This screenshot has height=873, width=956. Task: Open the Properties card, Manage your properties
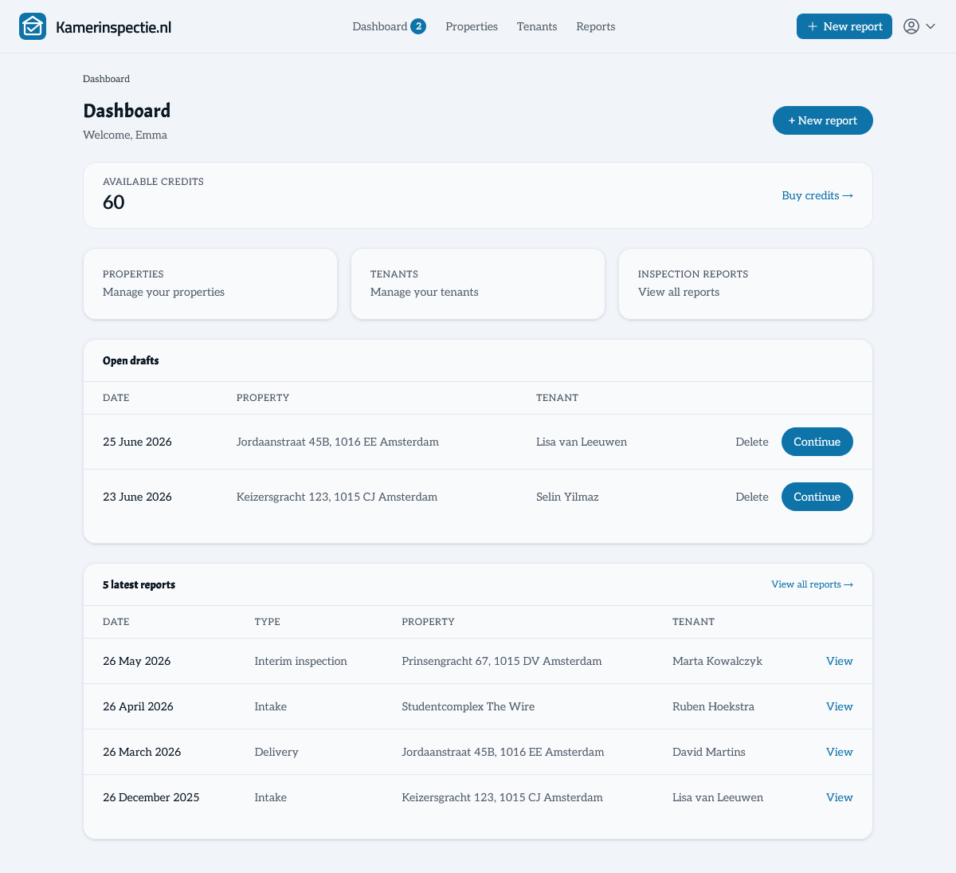point(210,284)
